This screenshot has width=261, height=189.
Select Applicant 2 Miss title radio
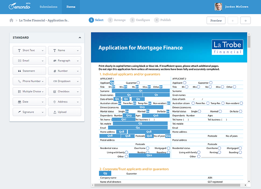click(222, 87)
